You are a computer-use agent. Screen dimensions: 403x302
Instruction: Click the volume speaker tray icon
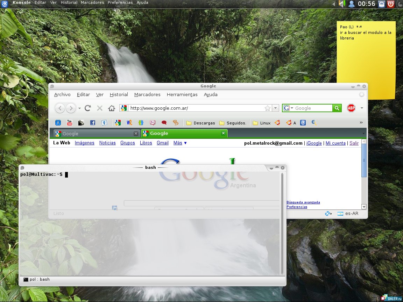tap(342, 3)
